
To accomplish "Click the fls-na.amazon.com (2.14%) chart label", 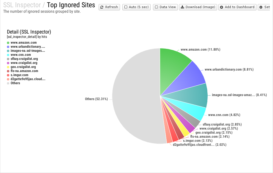I will point(210,137).
